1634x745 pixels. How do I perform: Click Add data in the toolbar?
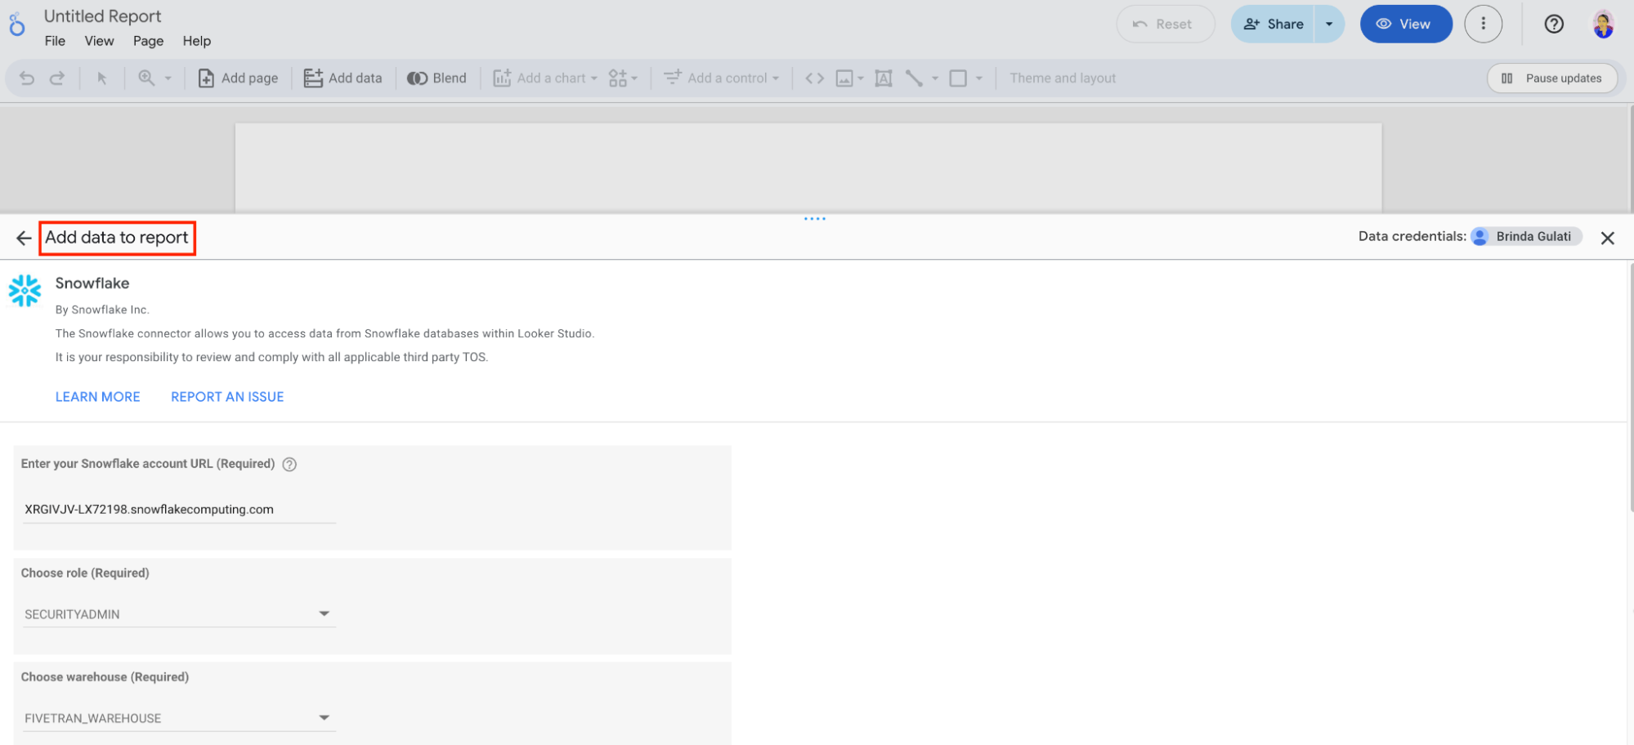[342, 78]
